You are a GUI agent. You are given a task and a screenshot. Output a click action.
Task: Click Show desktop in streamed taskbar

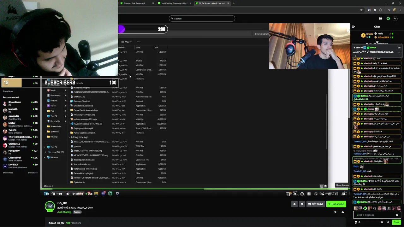tap(342, 185)
